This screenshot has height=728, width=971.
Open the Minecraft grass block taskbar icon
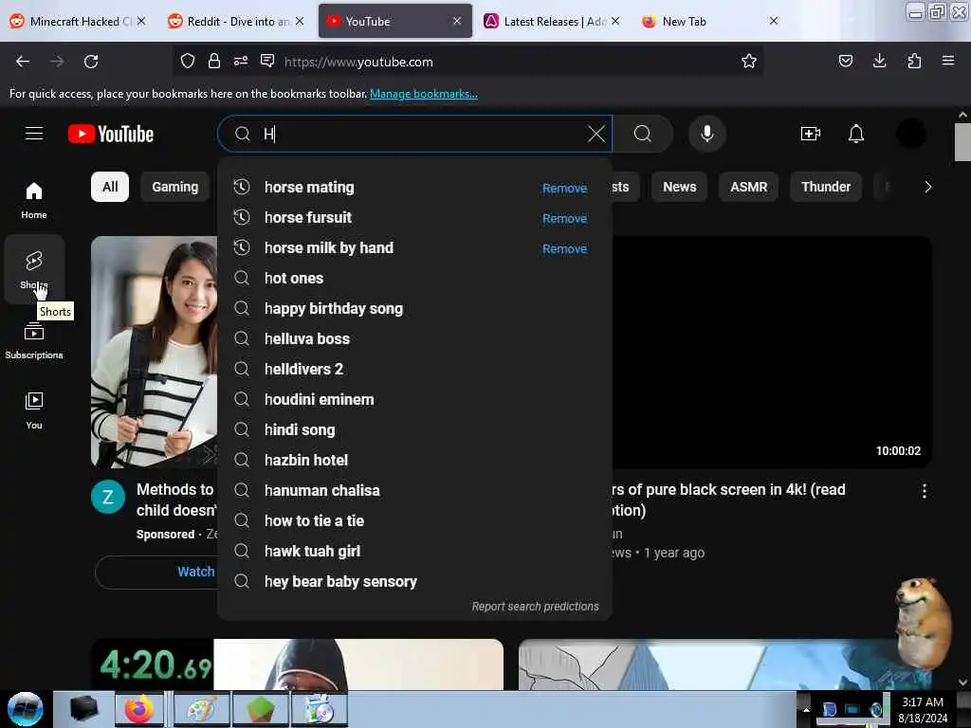(x=260, y=709)
